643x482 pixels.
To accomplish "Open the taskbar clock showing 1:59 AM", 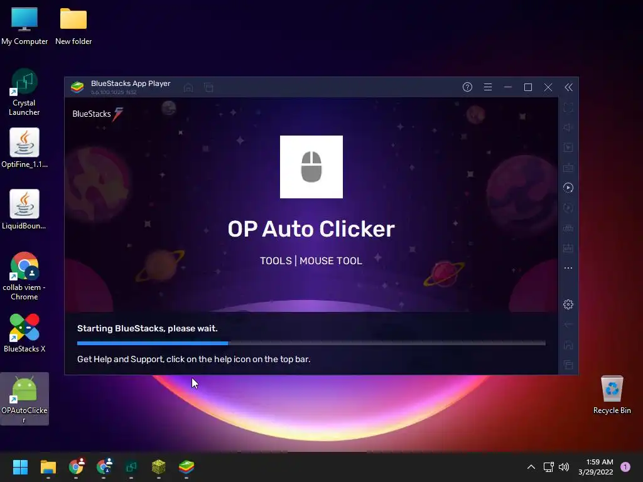I will pyautogui.click(x=595, y=467).
